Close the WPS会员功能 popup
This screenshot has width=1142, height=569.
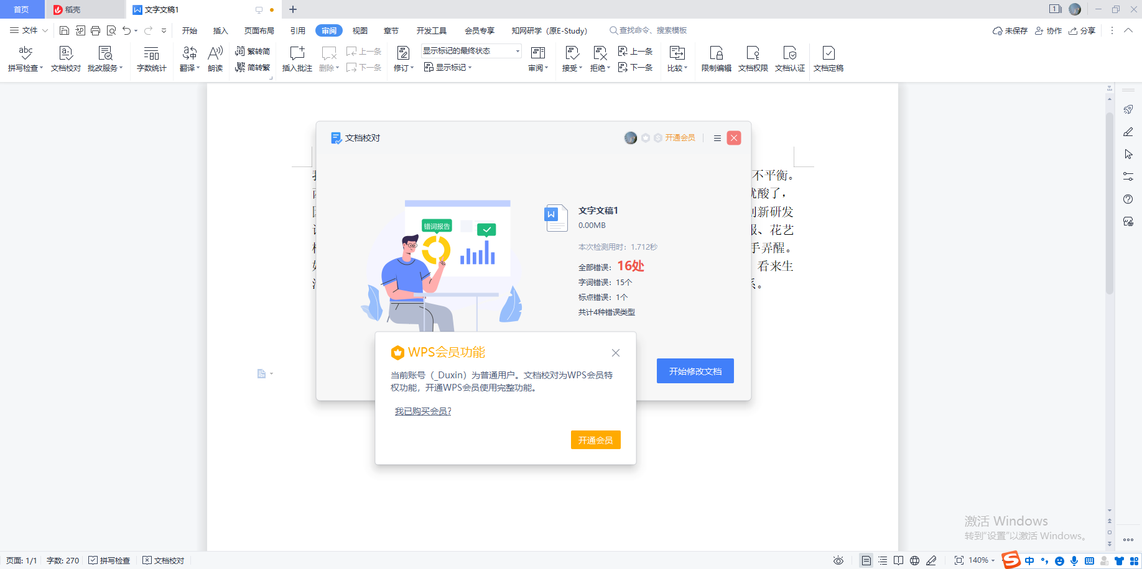pyautogui.click(x=616, y=353)
